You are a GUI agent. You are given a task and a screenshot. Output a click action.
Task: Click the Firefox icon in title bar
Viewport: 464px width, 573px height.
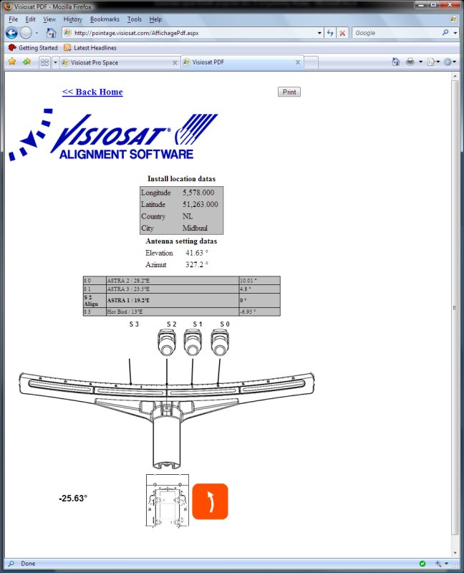coord(7,6)
